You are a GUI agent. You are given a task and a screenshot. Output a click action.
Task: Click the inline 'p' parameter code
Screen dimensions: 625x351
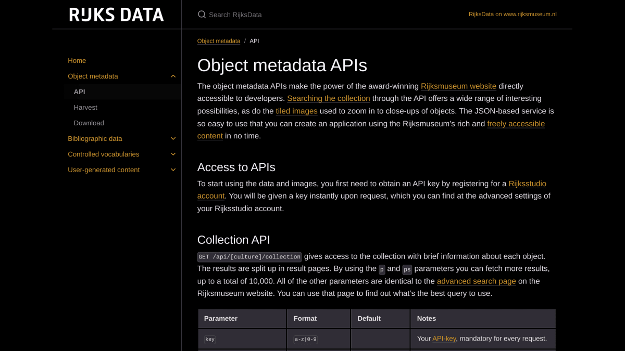(382, 269)
